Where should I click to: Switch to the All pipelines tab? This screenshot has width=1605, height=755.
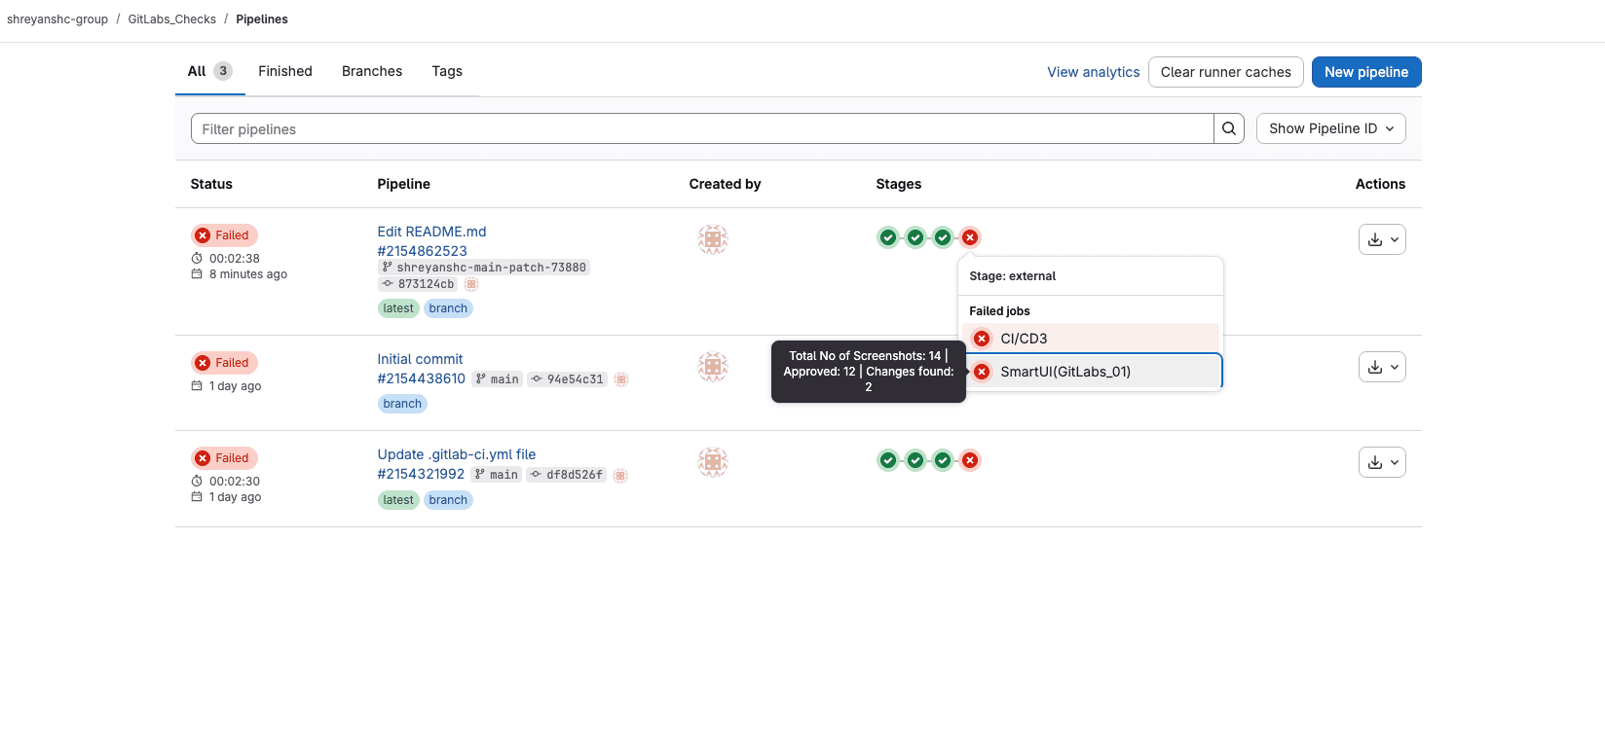pos(209,71)
